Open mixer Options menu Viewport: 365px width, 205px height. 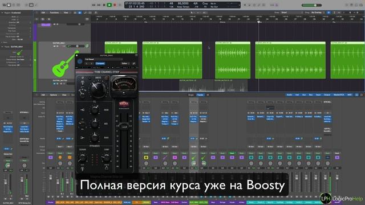pos(54,95)
